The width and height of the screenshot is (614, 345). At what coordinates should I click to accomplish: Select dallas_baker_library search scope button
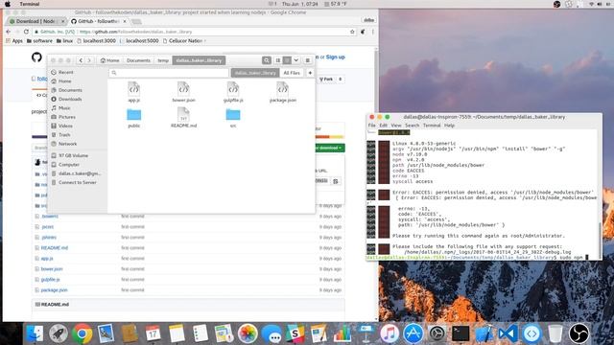(x=255, y=73)
